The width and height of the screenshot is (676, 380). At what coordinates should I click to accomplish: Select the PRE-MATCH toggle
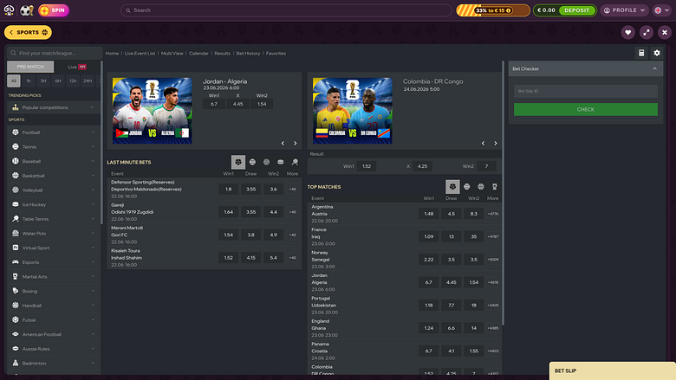30,67
